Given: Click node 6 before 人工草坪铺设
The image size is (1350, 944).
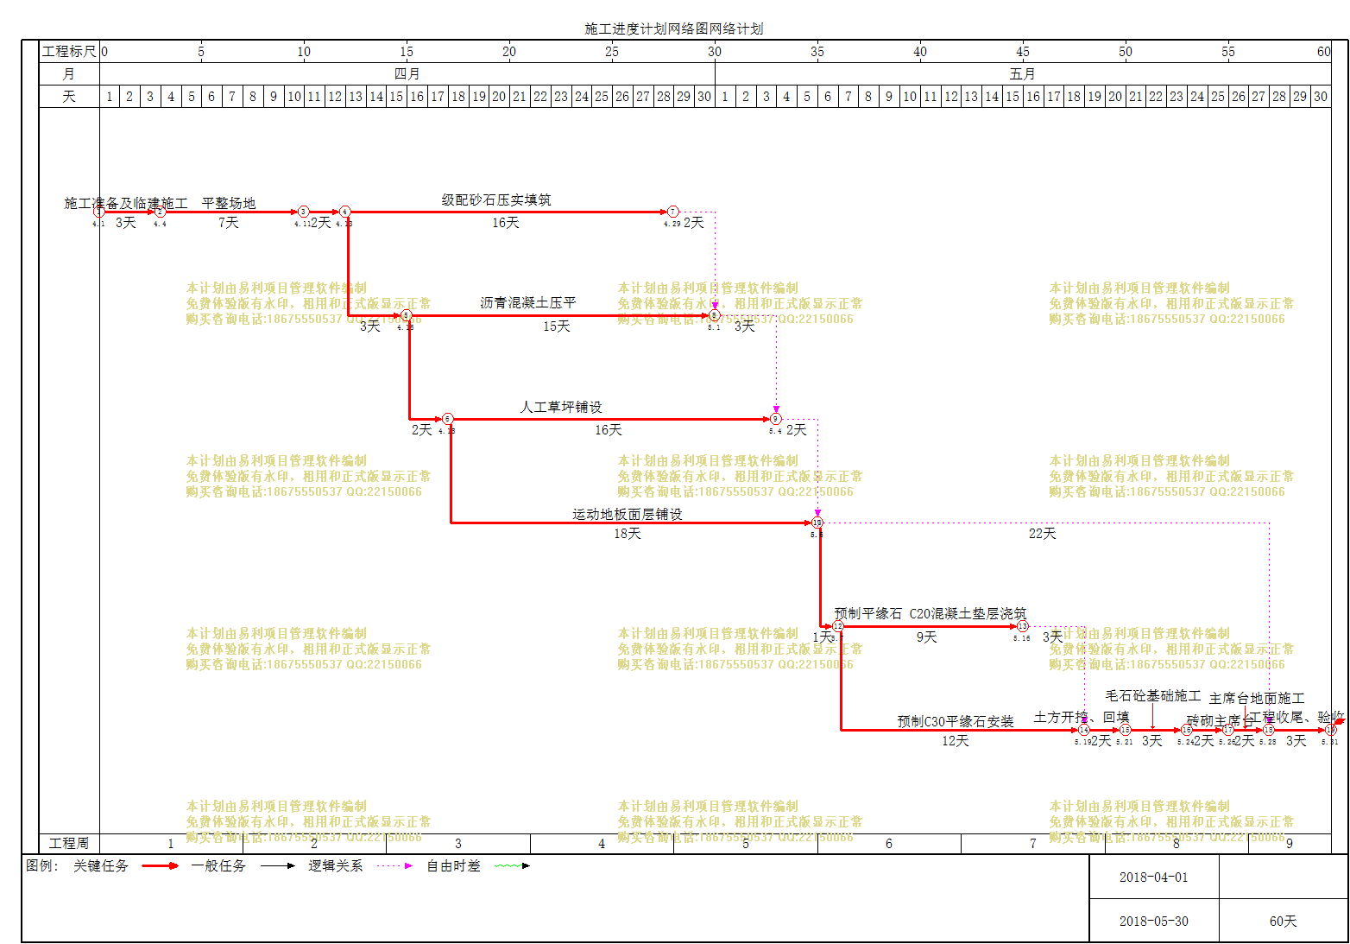Looking at the screenshot, I should pyautogui.click(x=447, y=419).
